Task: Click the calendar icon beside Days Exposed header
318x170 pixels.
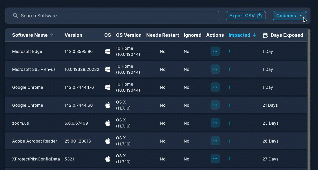Action: (x=265, y=35)
